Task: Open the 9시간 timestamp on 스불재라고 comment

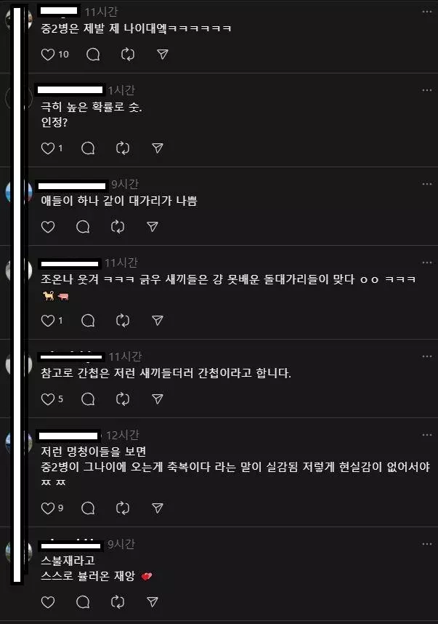Action: coord(121,544)
